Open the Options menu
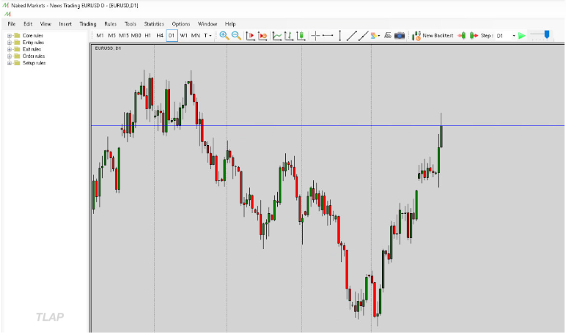Screen dimensions: 566x334 [x=181, y=24]
